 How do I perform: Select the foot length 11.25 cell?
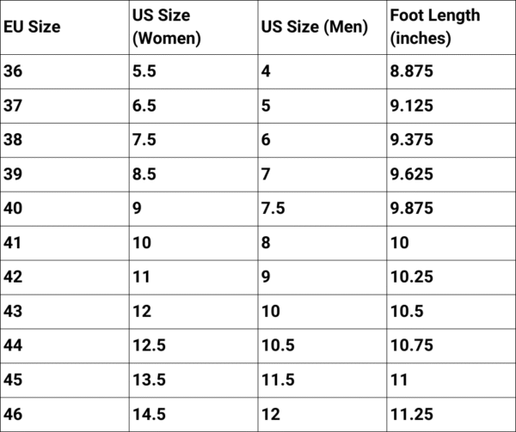[x=408, y=415]
